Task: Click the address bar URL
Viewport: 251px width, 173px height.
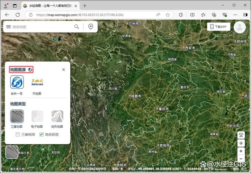Action: click(x=80, y=15)
